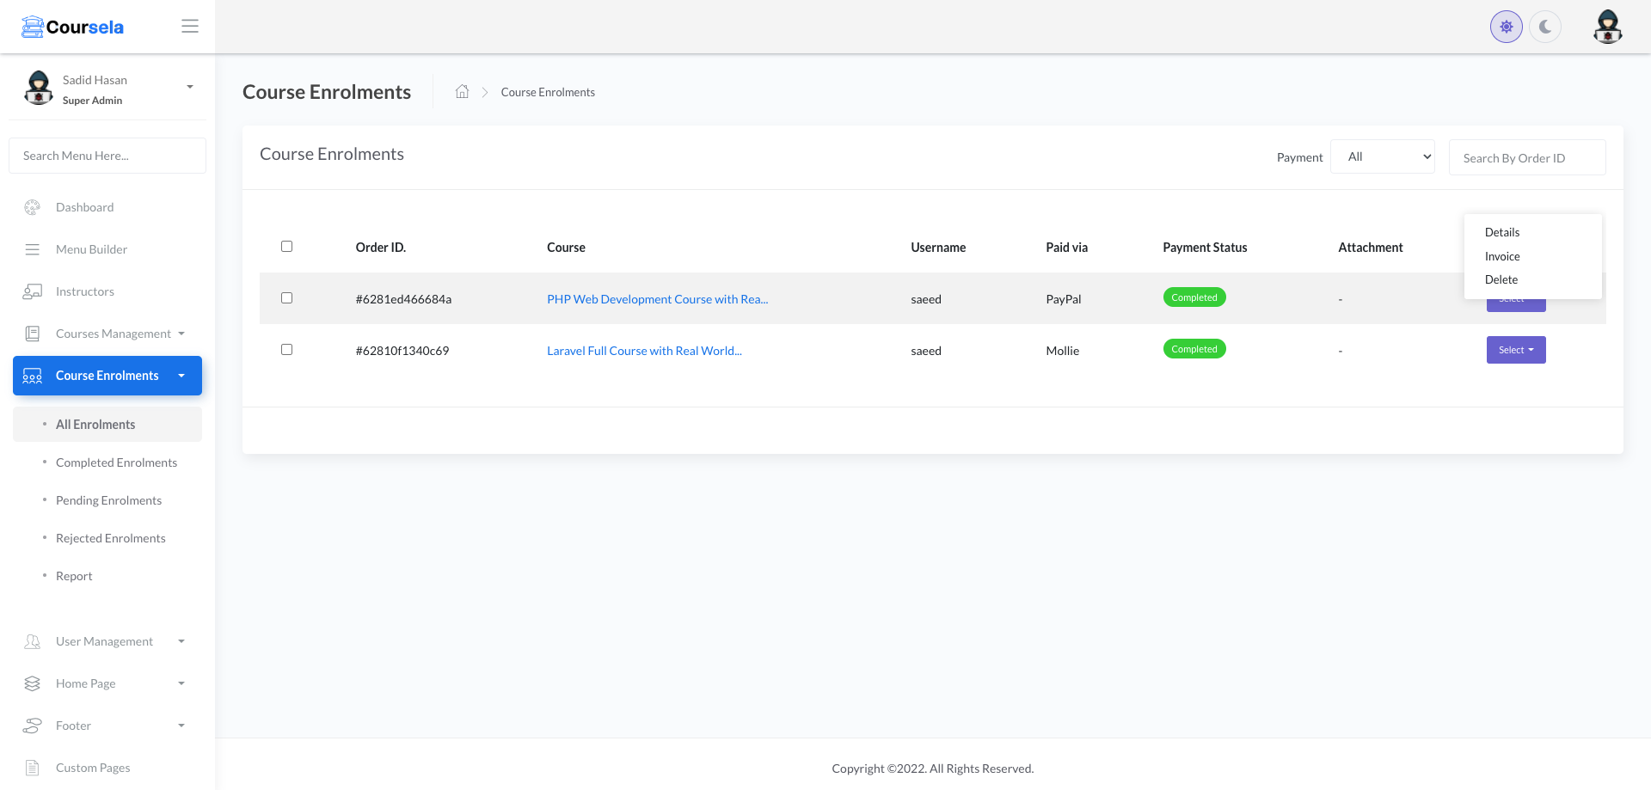
Task: Expand the Sadid Hasan profile dropdown
Action: pyautogui.click(x=189, y=86)
